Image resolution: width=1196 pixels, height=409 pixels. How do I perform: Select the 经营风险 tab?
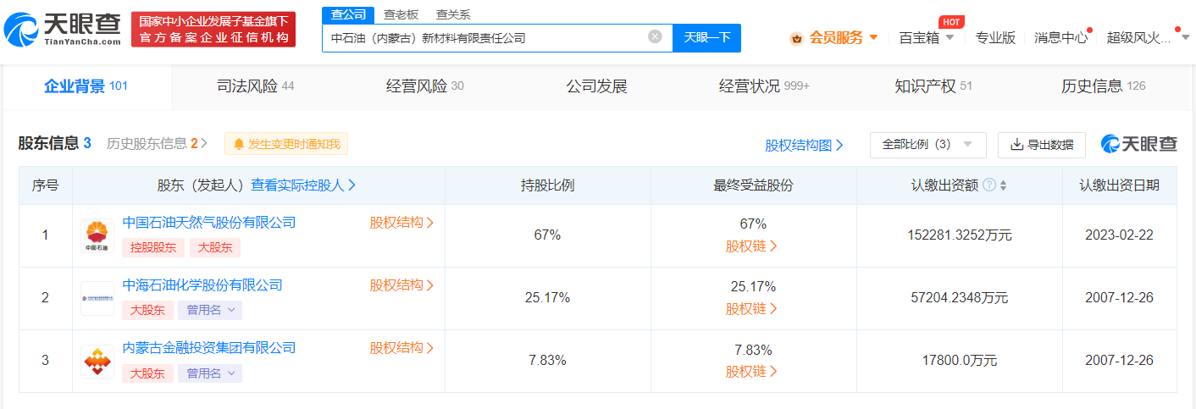pos(424,86)
